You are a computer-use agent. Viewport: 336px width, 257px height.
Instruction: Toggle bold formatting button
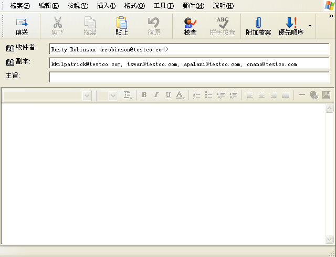144,95
